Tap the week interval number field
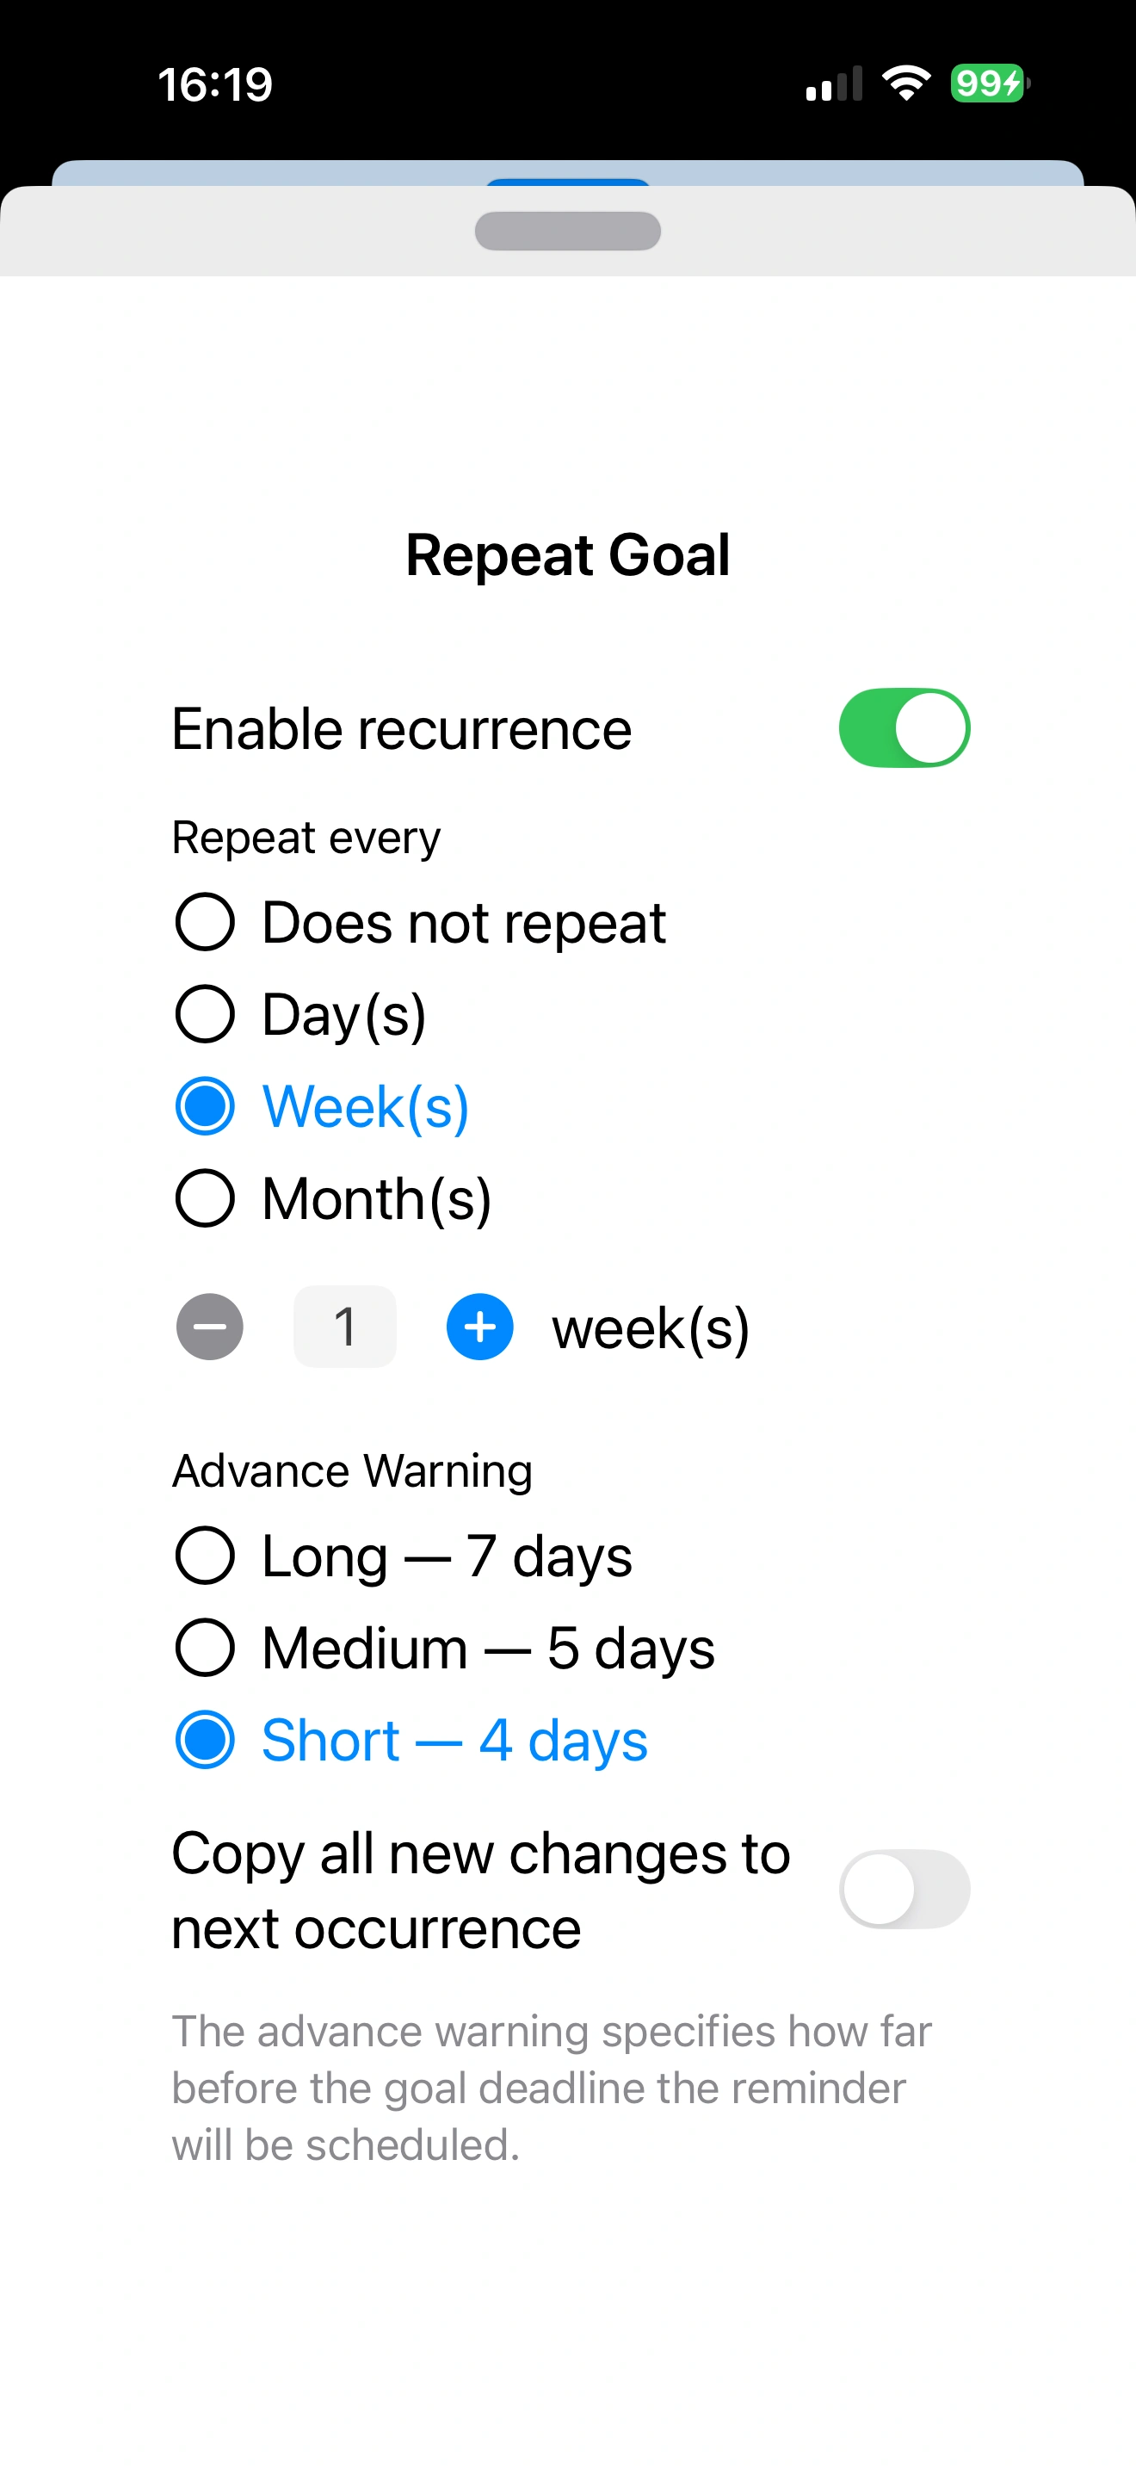Viewport: 1136px width, 2469px height. (345, 1327)
